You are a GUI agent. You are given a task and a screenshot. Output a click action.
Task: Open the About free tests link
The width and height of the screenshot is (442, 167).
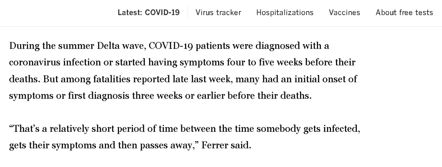404,13
